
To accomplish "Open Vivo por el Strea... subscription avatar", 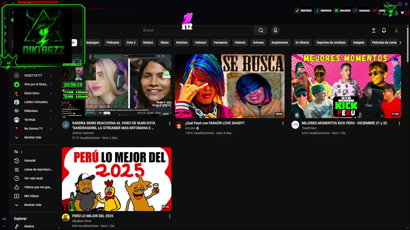I will pos(17,84).
